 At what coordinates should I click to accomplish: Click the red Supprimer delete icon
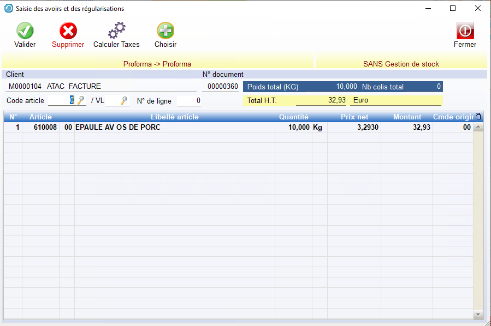click(x=68, y=31)
